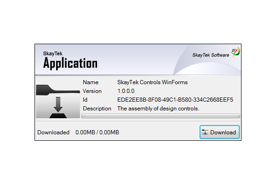276x184 pixels.
Task: Click the Download button
Action: point(219,132)
